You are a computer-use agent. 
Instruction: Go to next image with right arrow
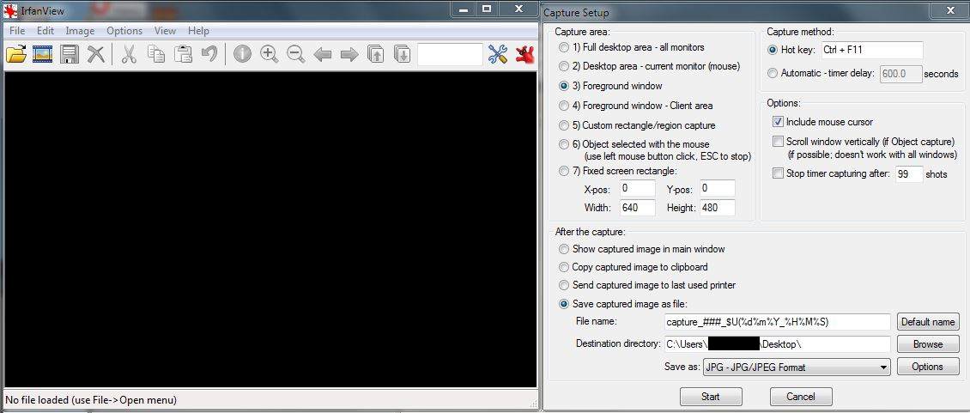[x=349, y=54]
